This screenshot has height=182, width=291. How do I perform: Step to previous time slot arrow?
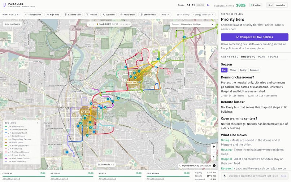[x=89, y=24]
